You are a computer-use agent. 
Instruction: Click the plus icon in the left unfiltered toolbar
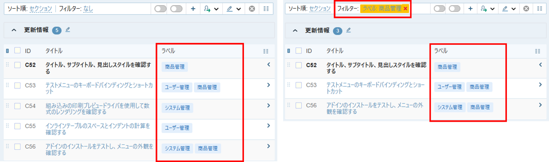click(x=193, y=9)
